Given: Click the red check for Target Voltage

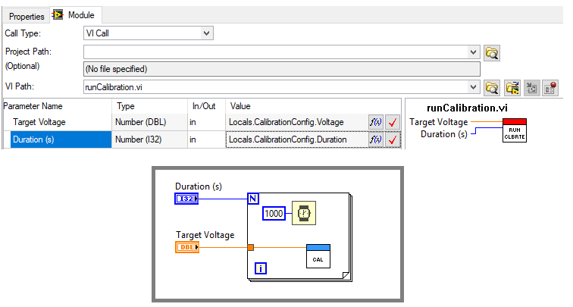Looking at the screenshot, I should point(392,122).
